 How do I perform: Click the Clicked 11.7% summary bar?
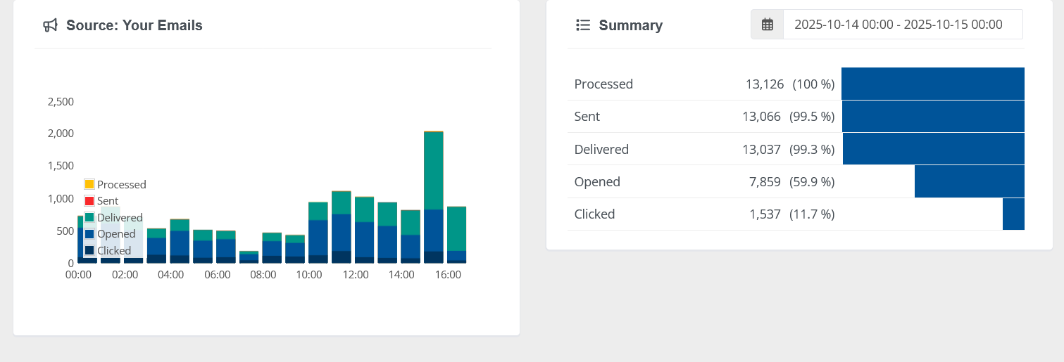click(x=1013, y=214)
